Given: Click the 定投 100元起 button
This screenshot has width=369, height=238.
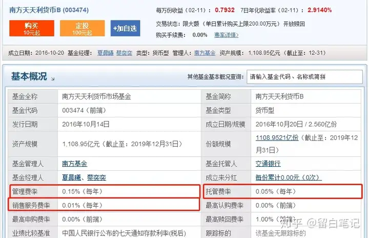Looking at the screenshot, I should (x=83, y=28).
